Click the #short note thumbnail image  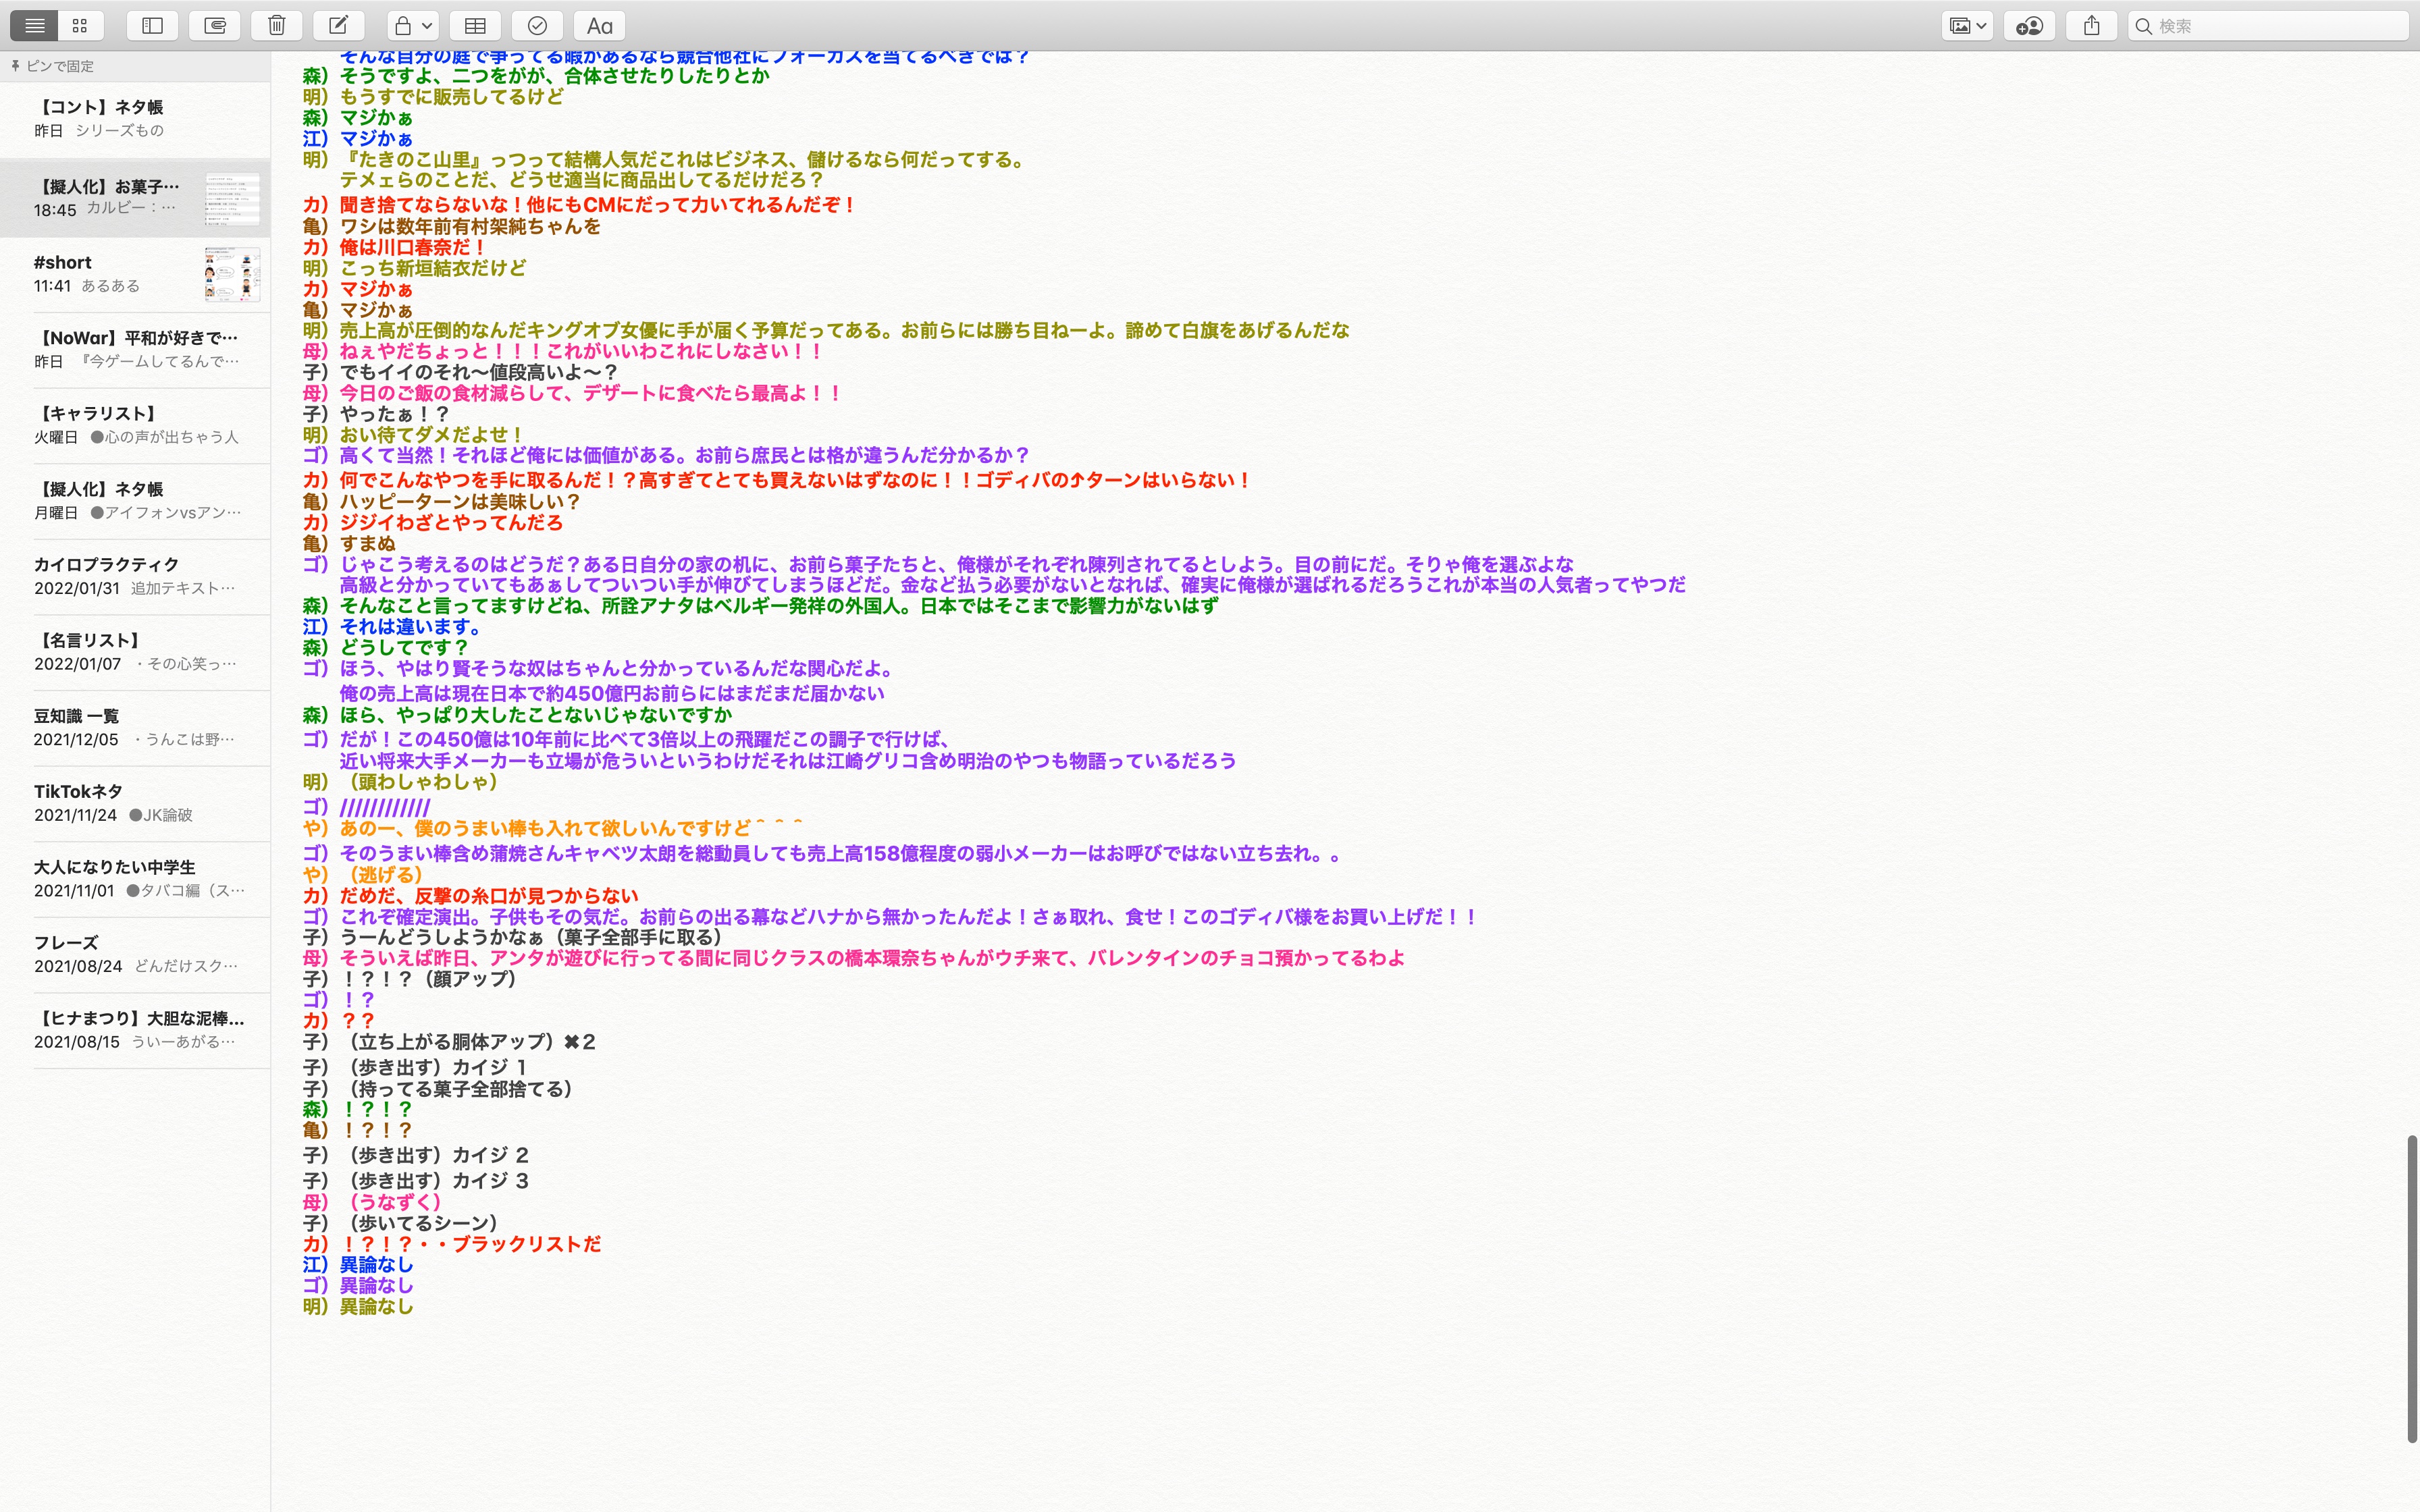(x=232, y=274)
